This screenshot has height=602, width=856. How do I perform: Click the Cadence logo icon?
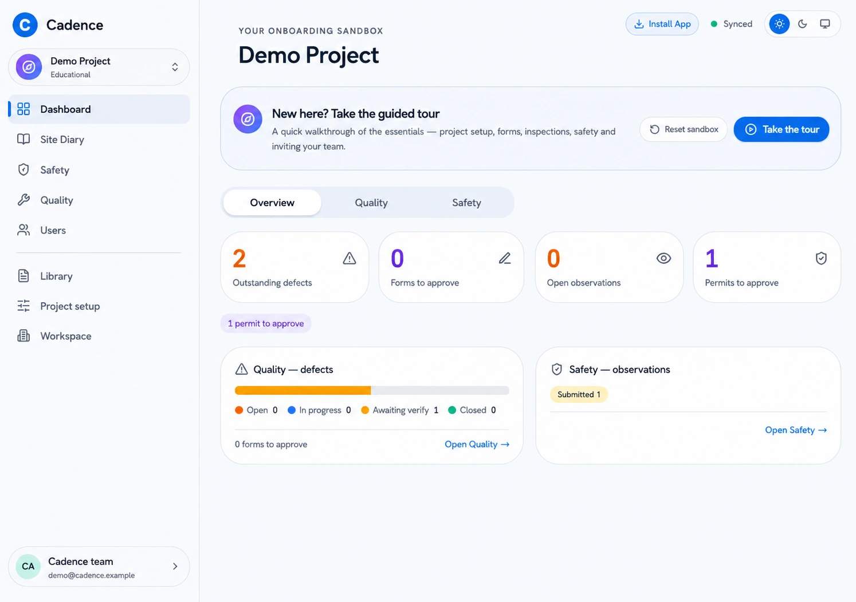click(x=25, y=25)
